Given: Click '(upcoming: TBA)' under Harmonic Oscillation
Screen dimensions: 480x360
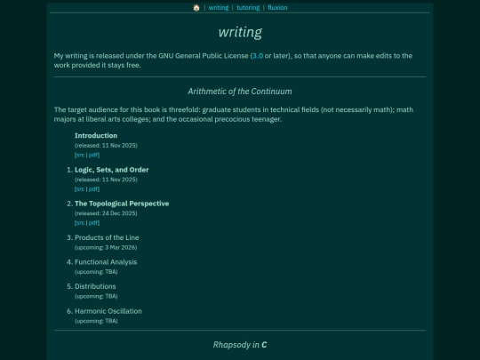Looking at the screenshot, I should tap(96, 321).
